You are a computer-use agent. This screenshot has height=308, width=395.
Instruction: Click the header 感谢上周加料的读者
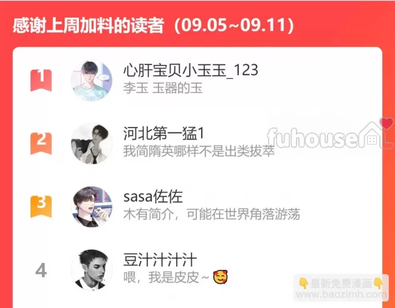coord(88,26)
